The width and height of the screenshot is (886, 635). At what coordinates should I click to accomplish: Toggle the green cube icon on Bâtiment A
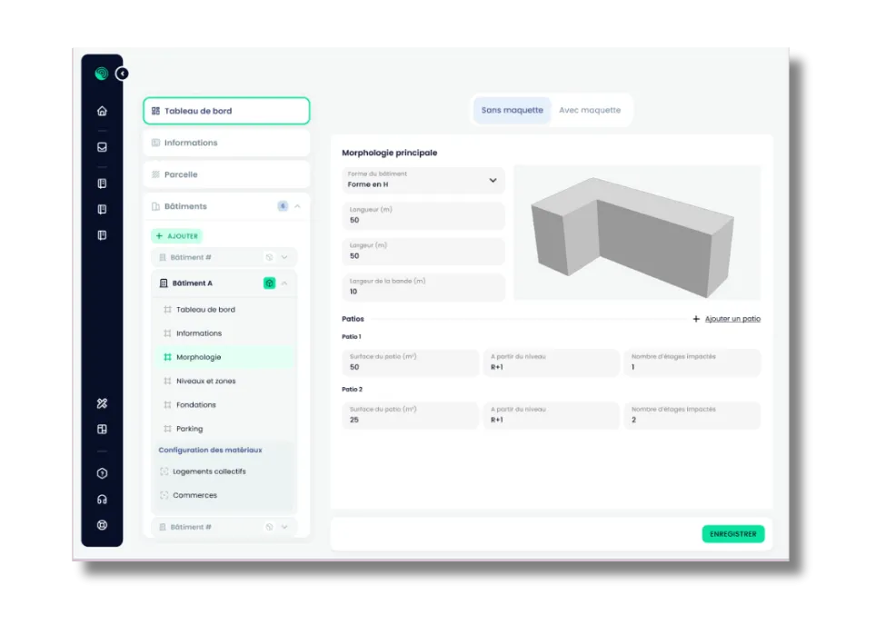click(x=270, y=283)
